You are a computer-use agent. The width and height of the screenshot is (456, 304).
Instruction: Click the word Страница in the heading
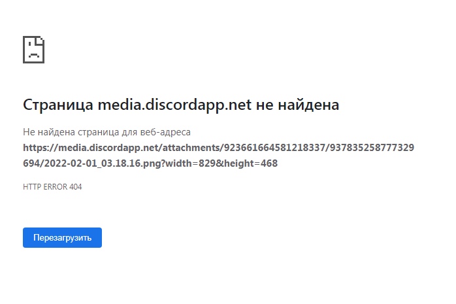58,105
